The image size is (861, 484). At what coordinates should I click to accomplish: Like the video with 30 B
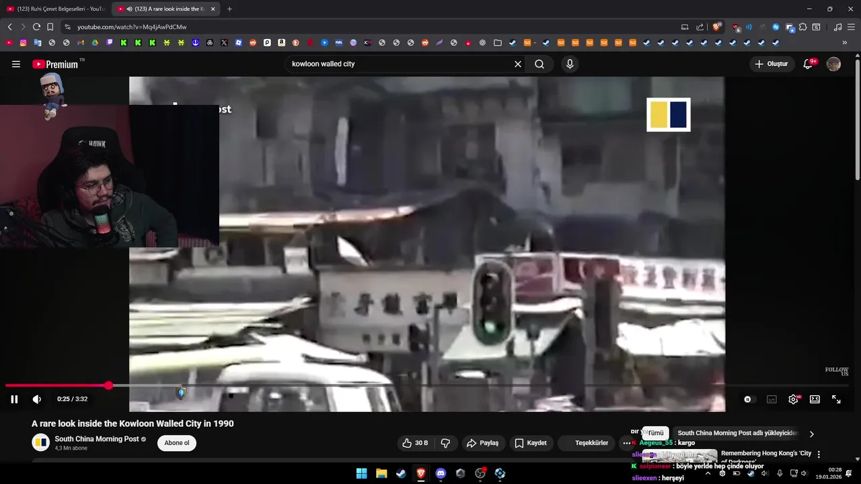(x=415, y=443)
